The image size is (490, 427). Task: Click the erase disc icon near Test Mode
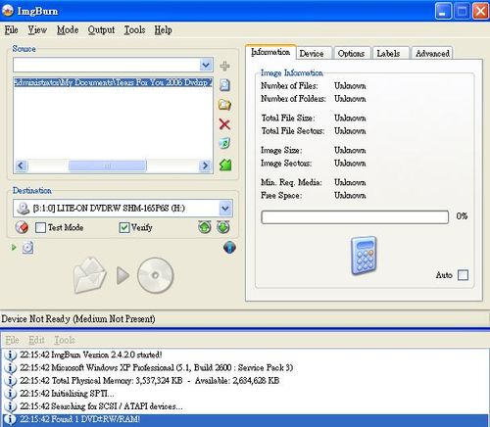click(x=22, y=227)
